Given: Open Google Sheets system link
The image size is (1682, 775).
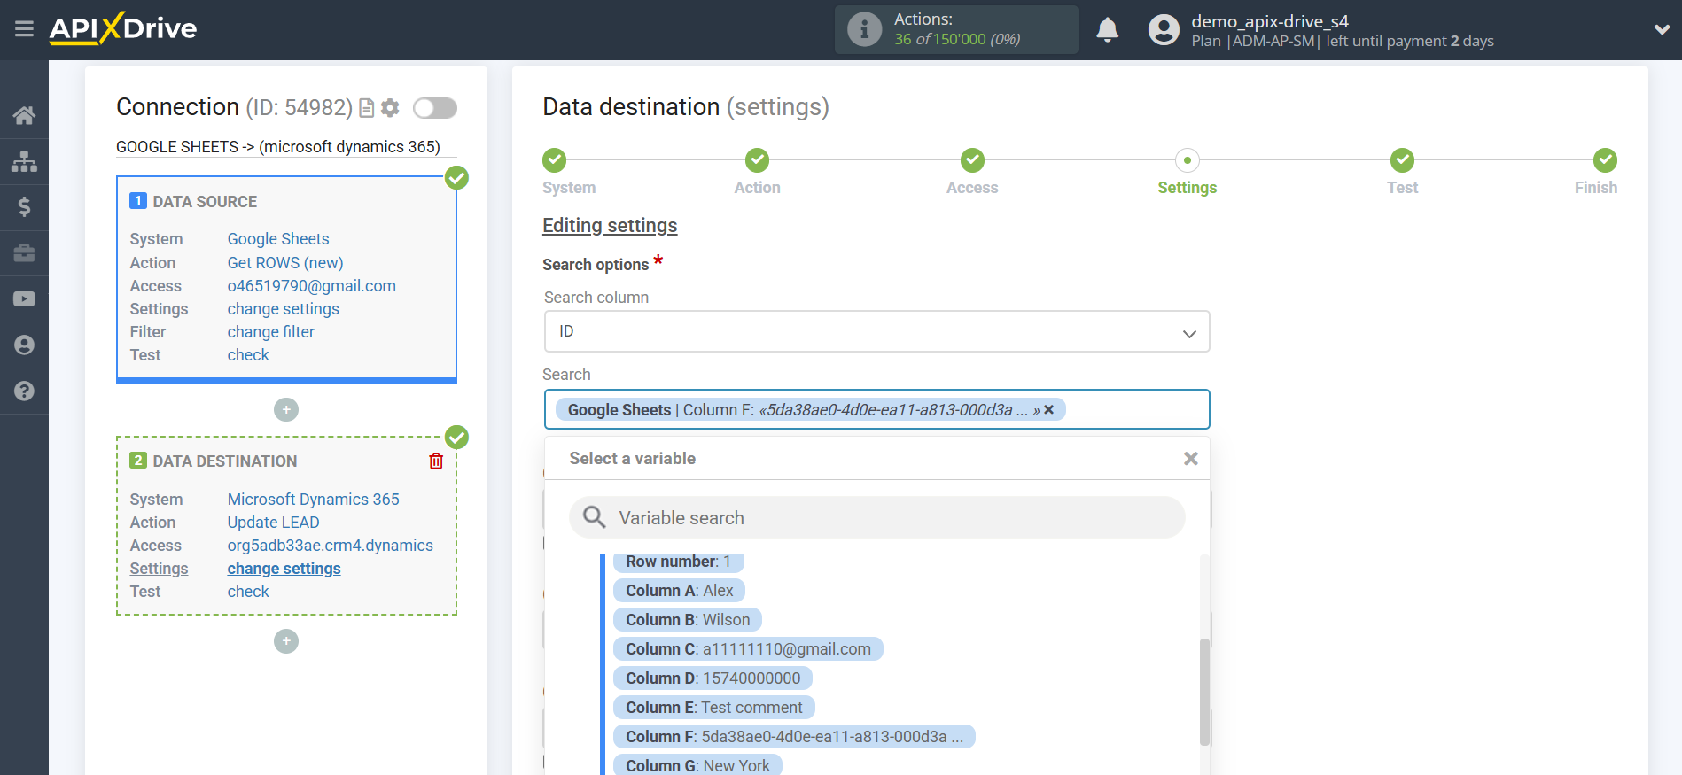Looking at the screenshot, I should point(278,239).
